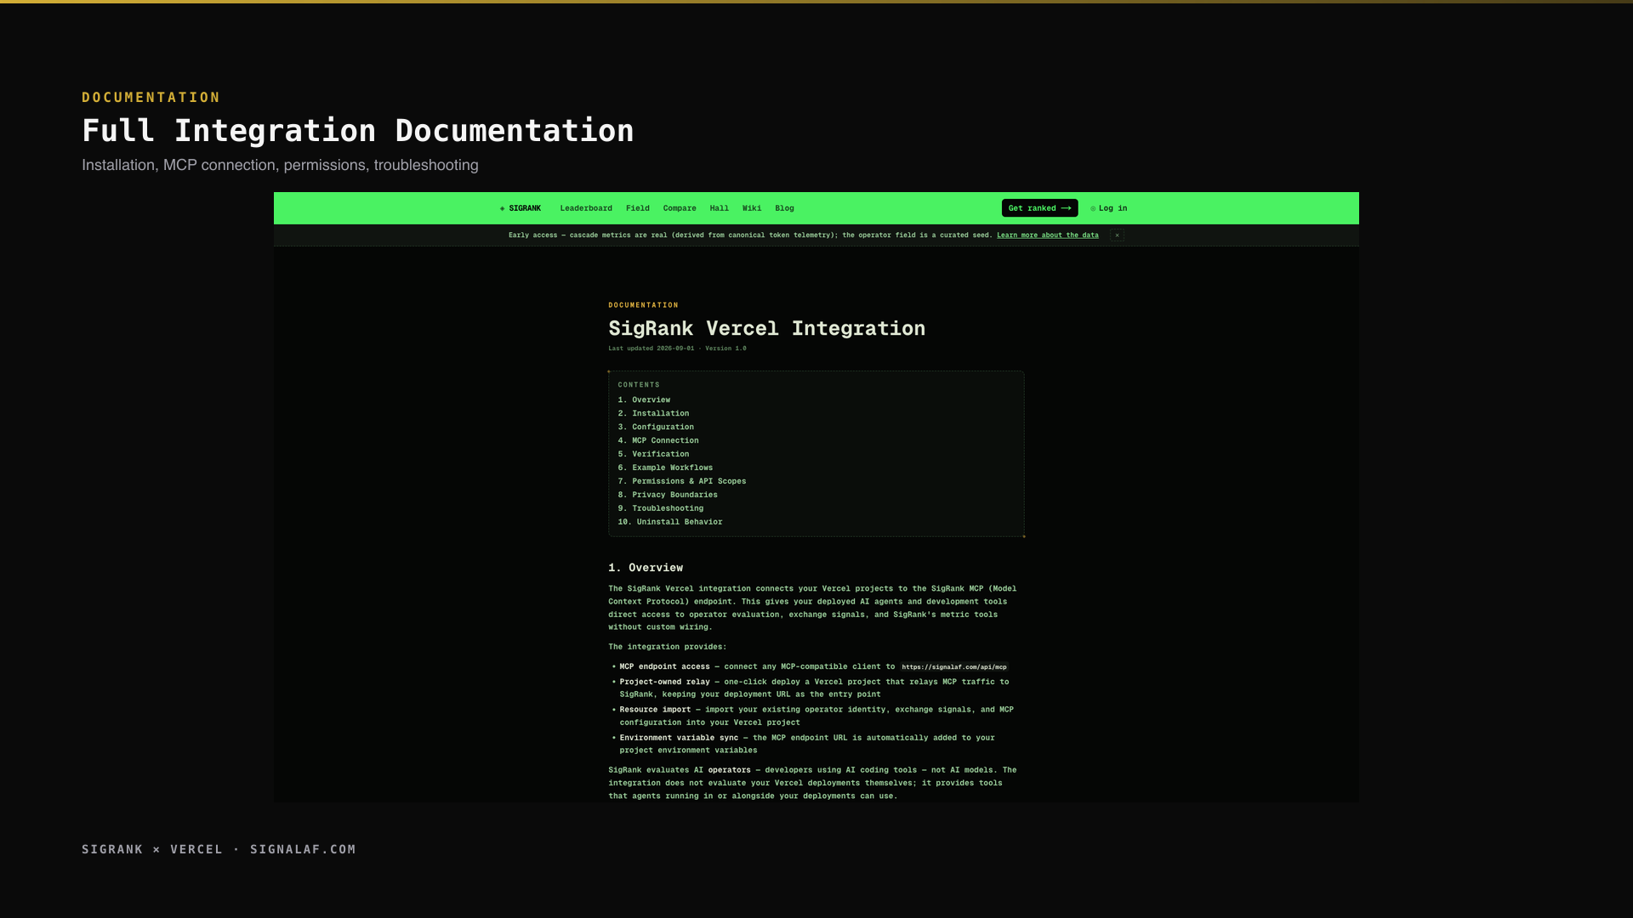This screenshot has height=918, width=1633.
Task: Click the Log in link
Action: 1109,208
